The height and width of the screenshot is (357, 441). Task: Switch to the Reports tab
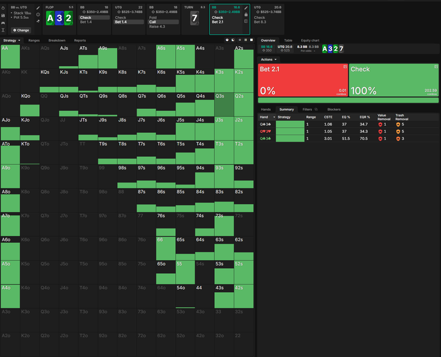click(80, 40)
